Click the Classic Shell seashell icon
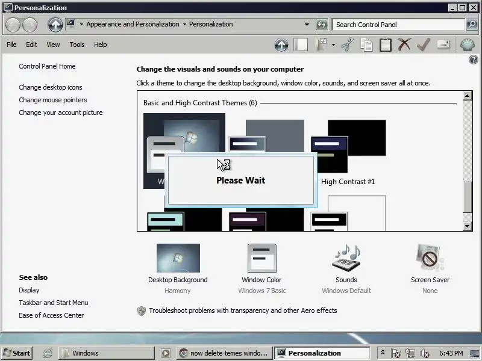The image size is (482, 361). 468,45
